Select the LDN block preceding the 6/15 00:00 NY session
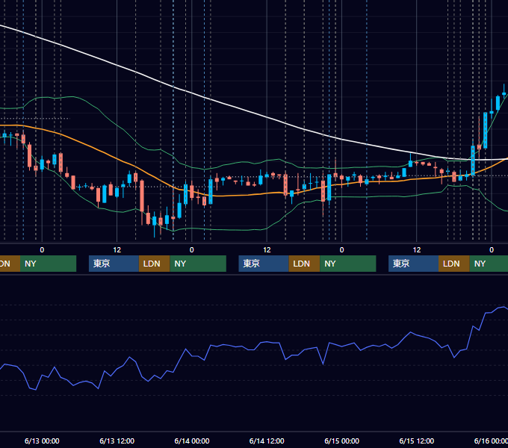Image resolution: width=508 pixels, height=448 pixels. (304, 264)
